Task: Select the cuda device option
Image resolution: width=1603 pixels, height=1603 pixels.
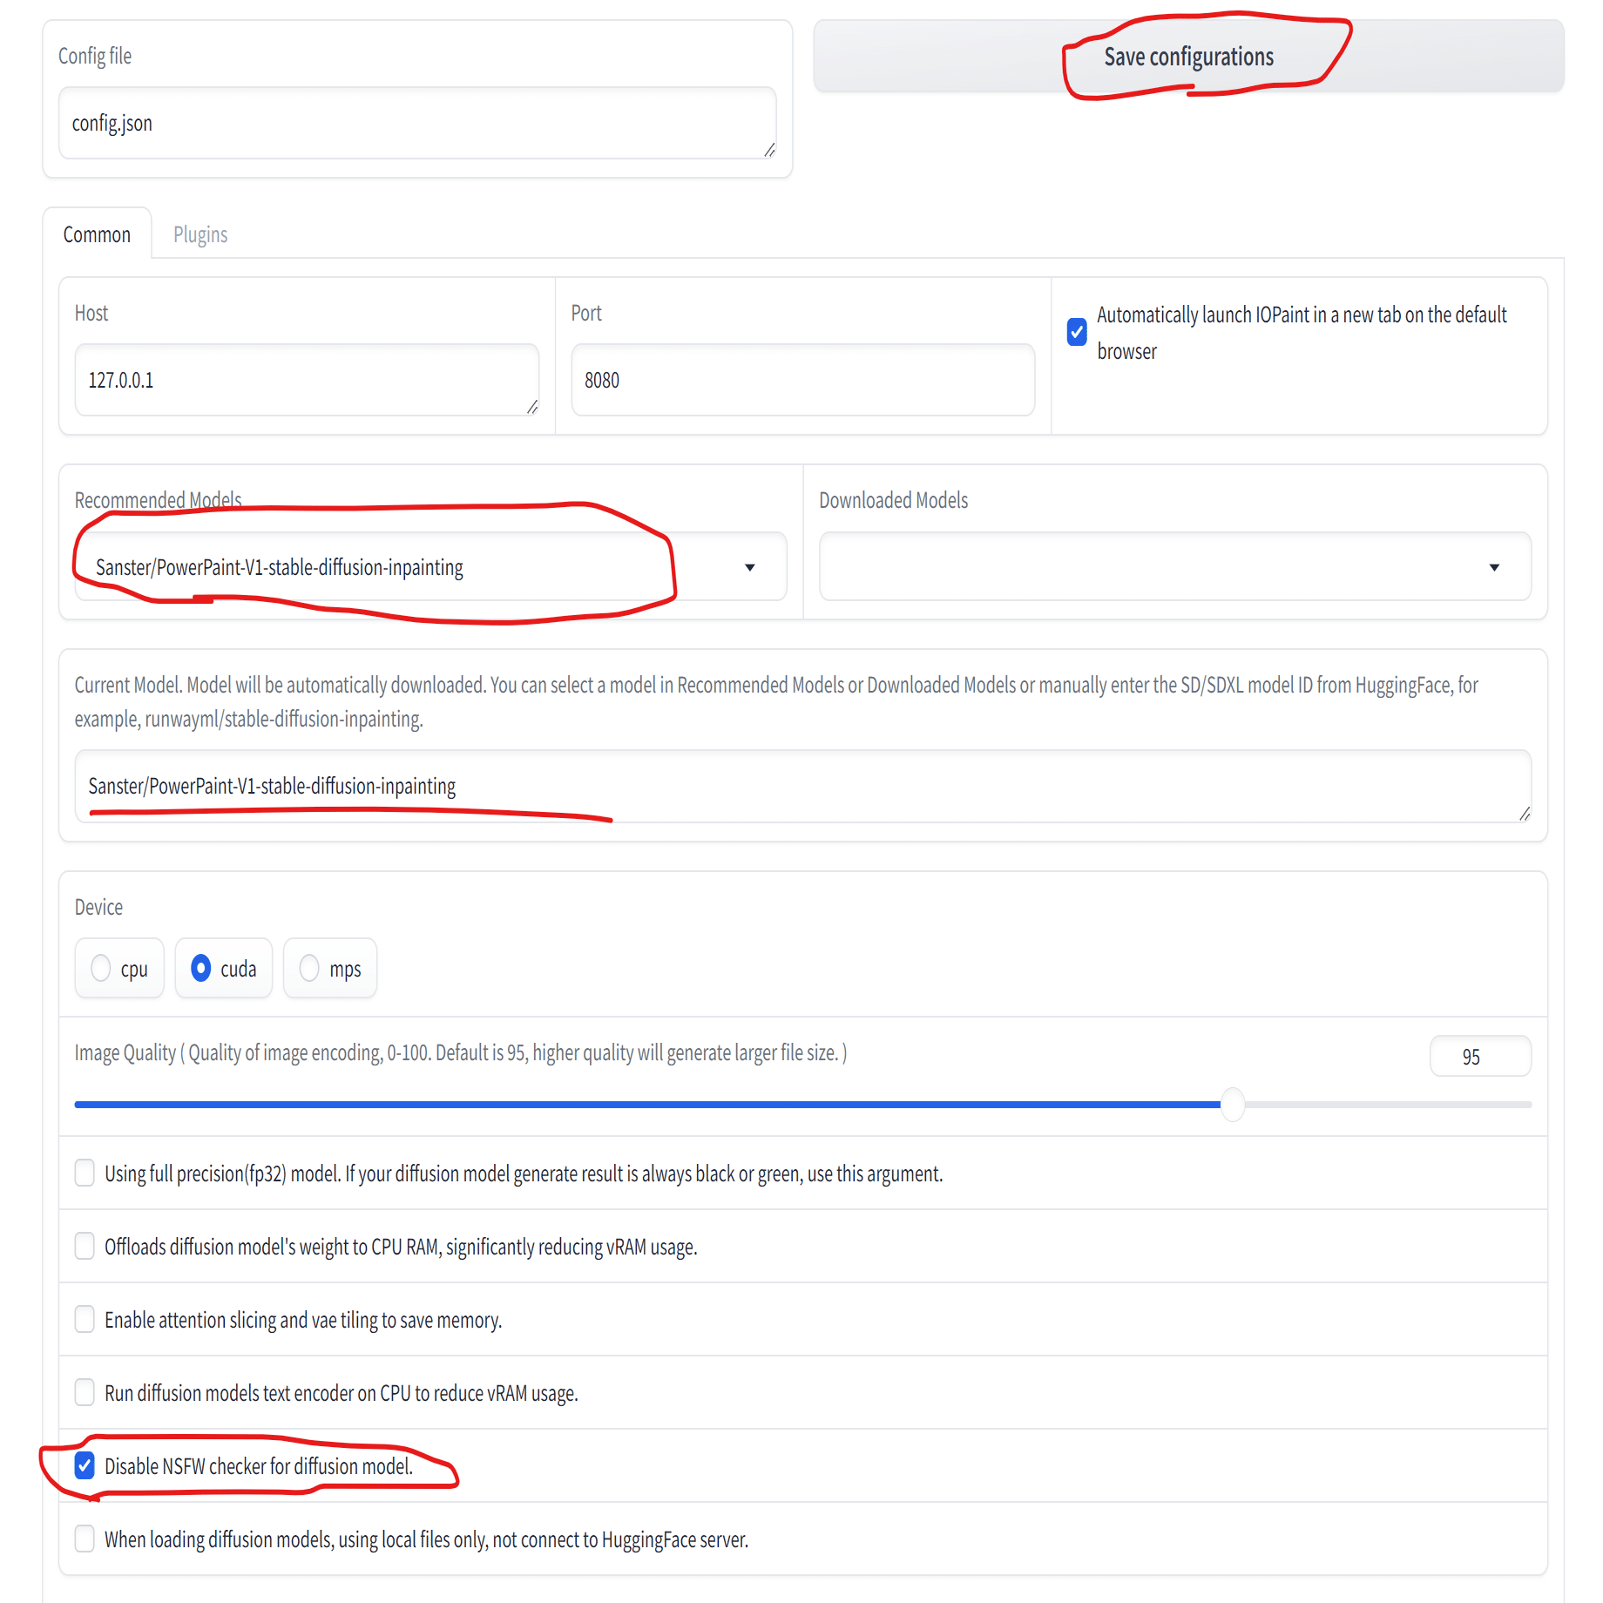Action: click(x=201, y=968)
